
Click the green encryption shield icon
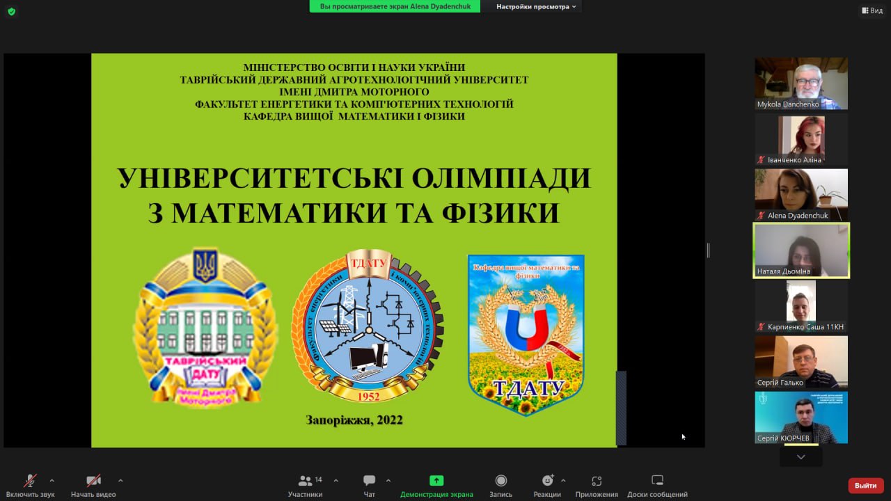coord(11,11)
